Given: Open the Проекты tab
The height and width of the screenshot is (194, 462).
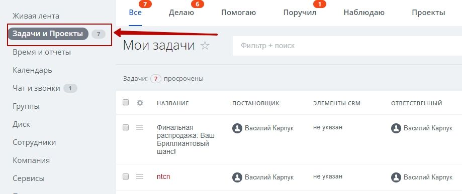Looking at the screenshot, I should pyautogui.click(x=428, y=13).
